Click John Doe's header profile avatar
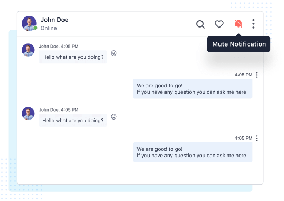 pyautogui.click(x=29, y=23)
